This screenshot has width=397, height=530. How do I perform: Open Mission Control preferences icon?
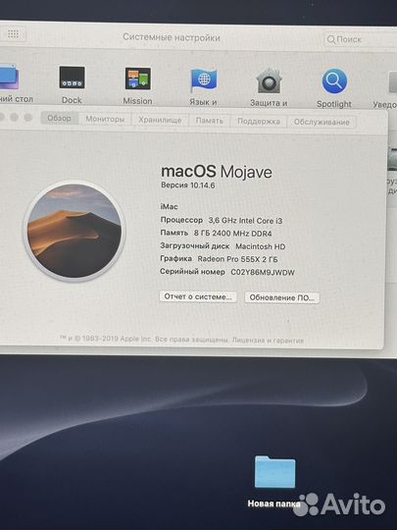tap(138, 79)
